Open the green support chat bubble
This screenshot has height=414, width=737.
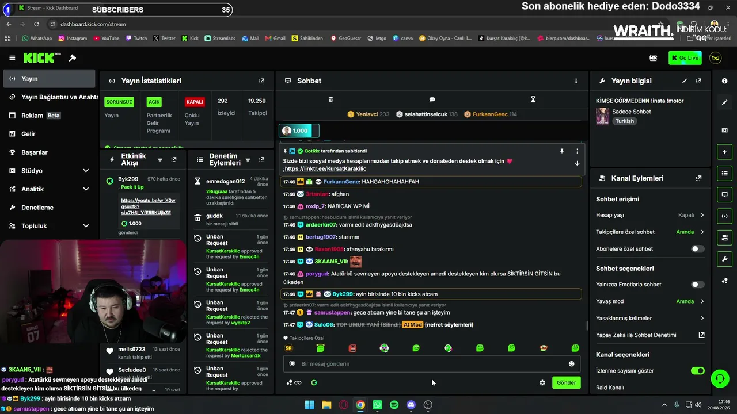[720, 378]
